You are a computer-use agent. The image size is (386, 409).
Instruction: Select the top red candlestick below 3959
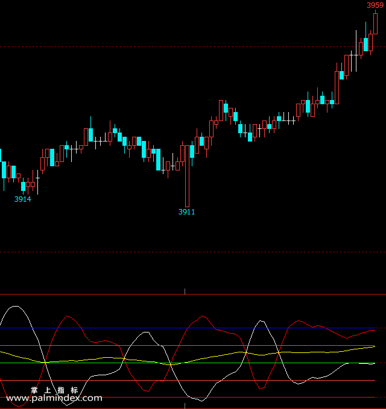[375, 23]
